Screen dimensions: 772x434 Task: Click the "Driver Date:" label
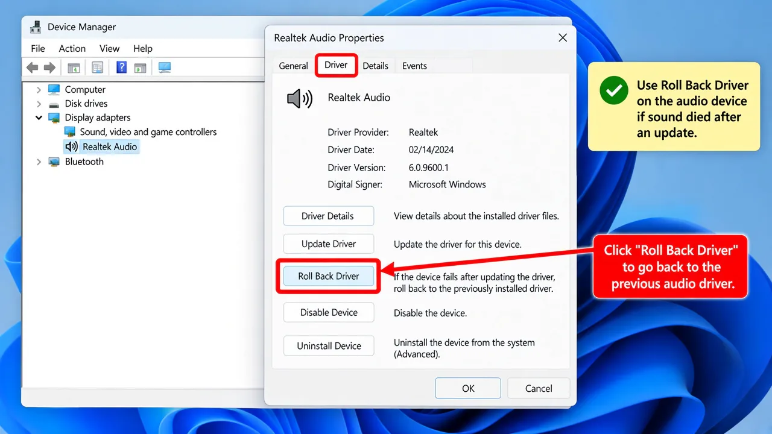tap(351, 149)
